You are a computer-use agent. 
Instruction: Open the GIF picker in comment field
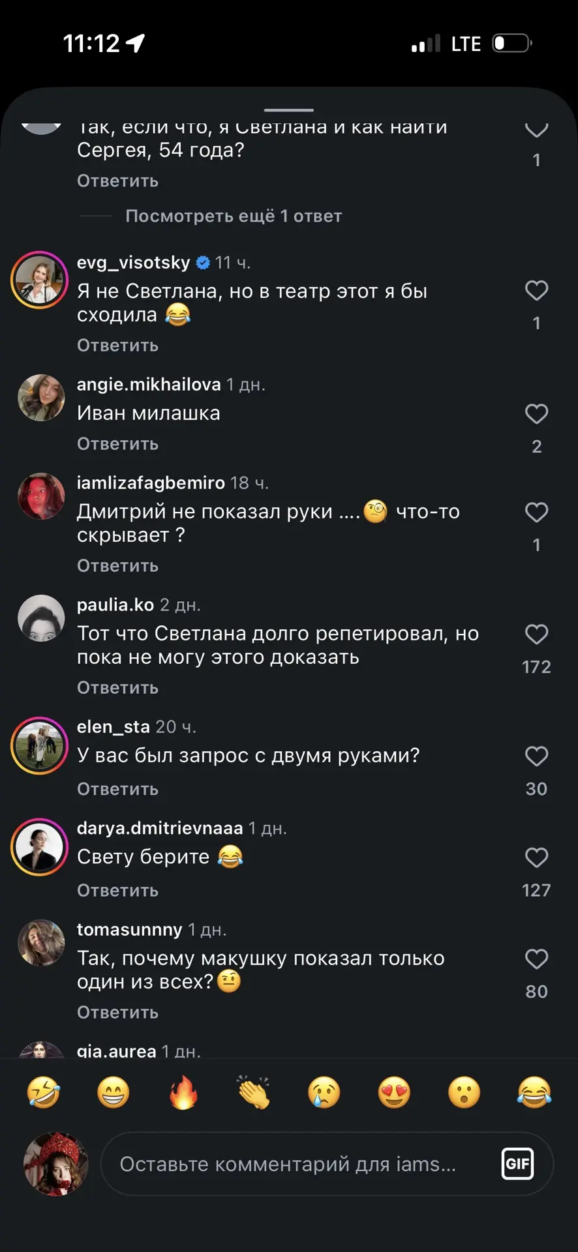(517, 1164)
